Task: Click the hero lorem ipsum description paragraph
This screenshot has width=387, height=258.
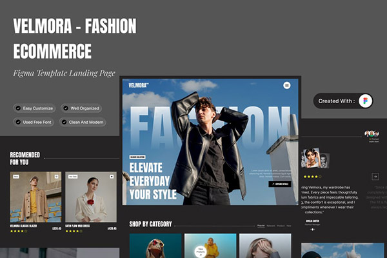Action: (270, 174)
